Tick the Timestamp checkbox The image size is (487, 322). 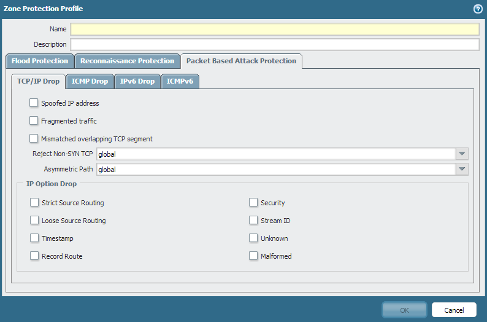pos(34,238)
